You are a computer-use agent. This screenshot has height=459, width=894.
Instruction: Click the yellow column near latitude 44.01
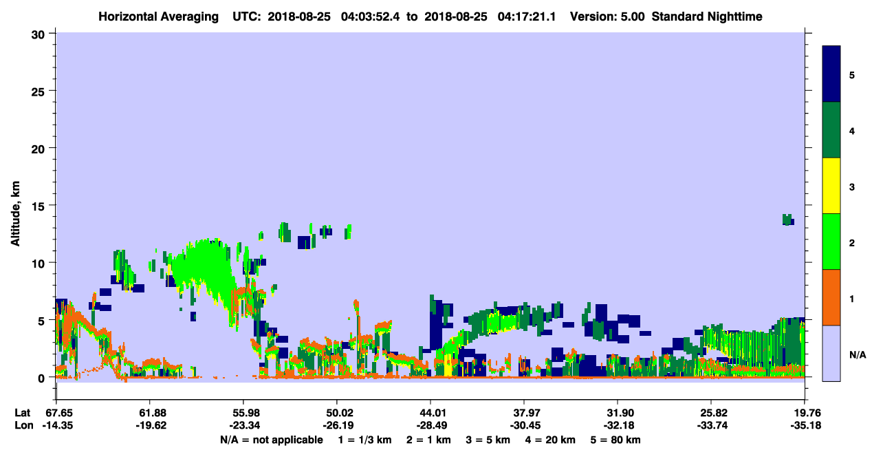tap(448, 364)
